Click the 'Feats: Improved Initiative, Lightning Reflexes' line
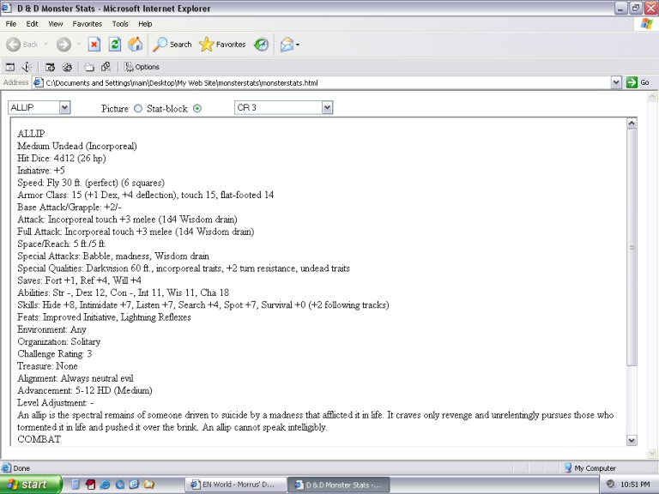Viewport: 659px width, 494px height. (x=104, y=317)
